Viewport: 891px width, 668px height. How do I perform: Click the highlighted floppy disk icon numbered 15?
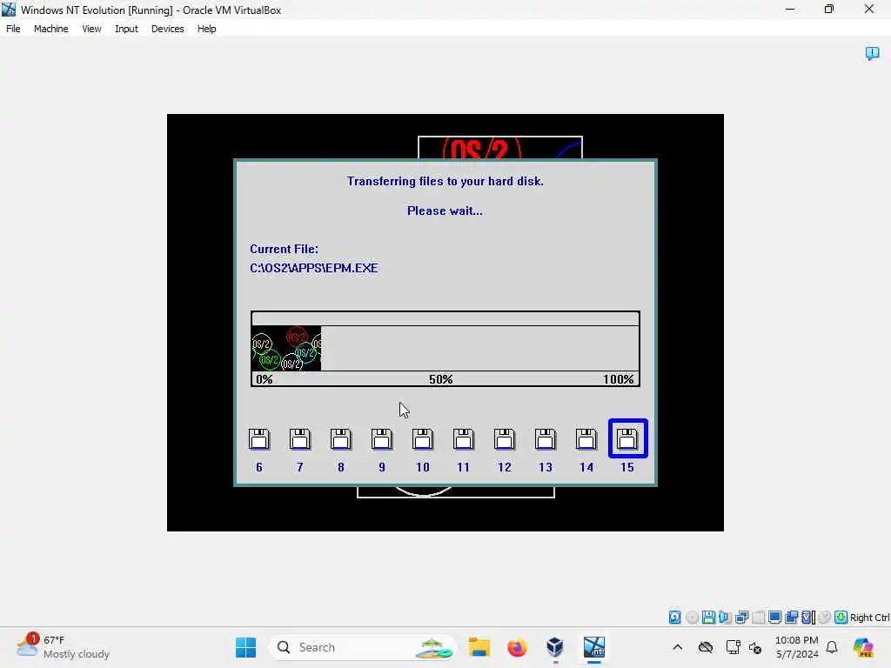coord(628,438)
